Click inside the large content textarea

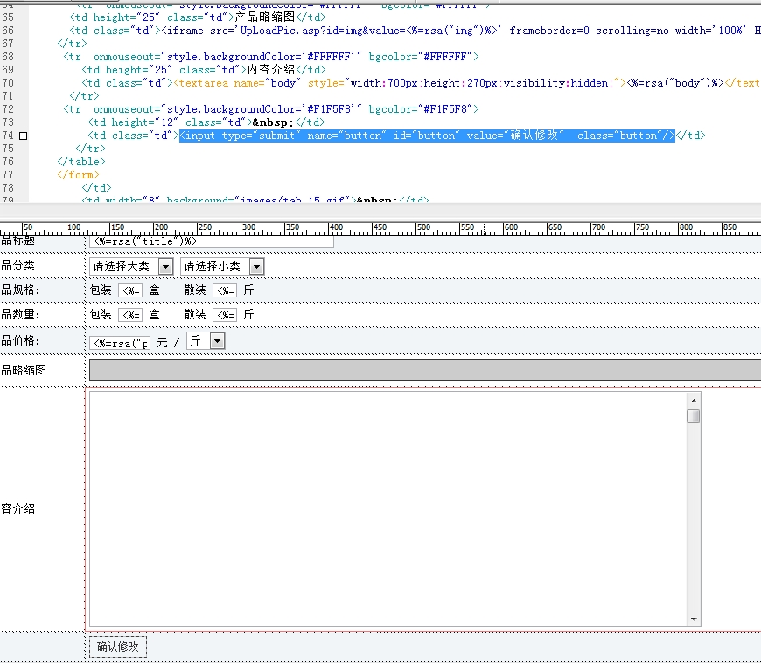pyautogui.click(x=387, y=507)
